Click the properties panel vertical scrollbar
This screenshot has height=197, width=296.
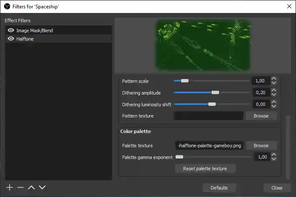pos(288,147)
